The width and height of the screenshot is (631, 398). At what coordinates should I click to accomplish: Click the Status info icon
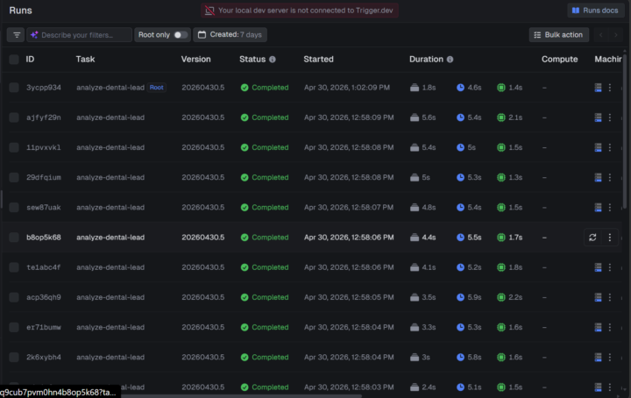click(x=273, y=60)
